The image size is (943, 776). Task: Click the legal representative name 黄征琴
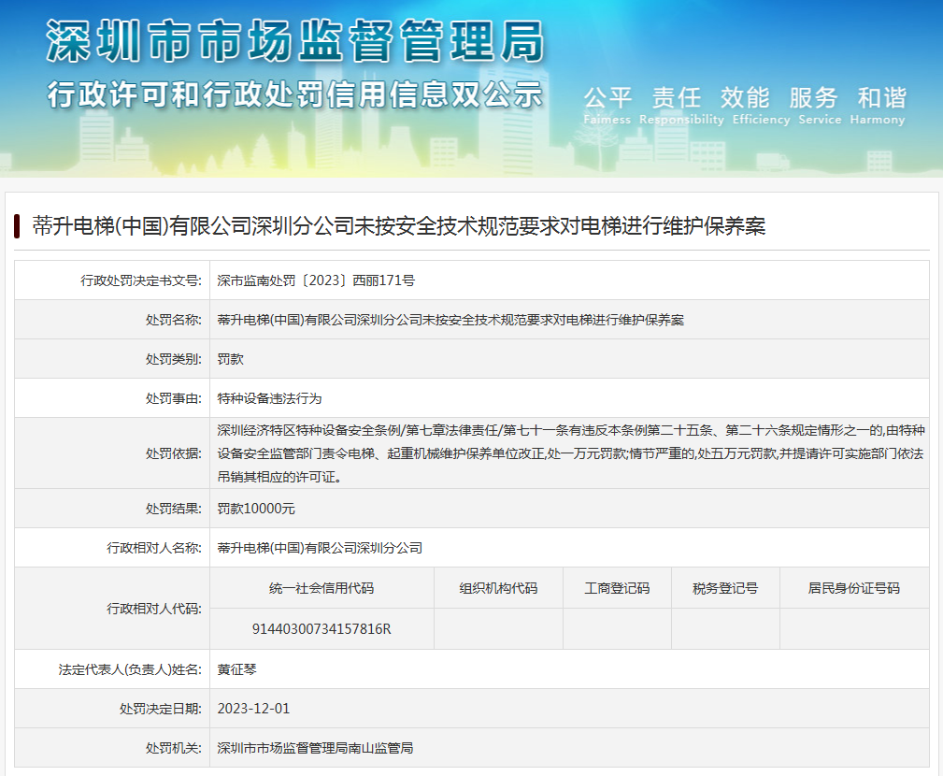tap(237, 669)
